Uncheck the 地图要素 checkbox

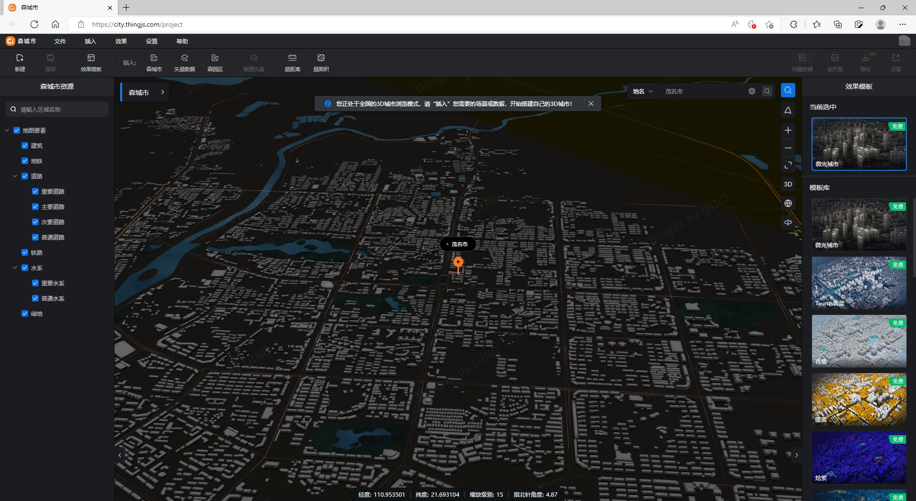point(17,130)
